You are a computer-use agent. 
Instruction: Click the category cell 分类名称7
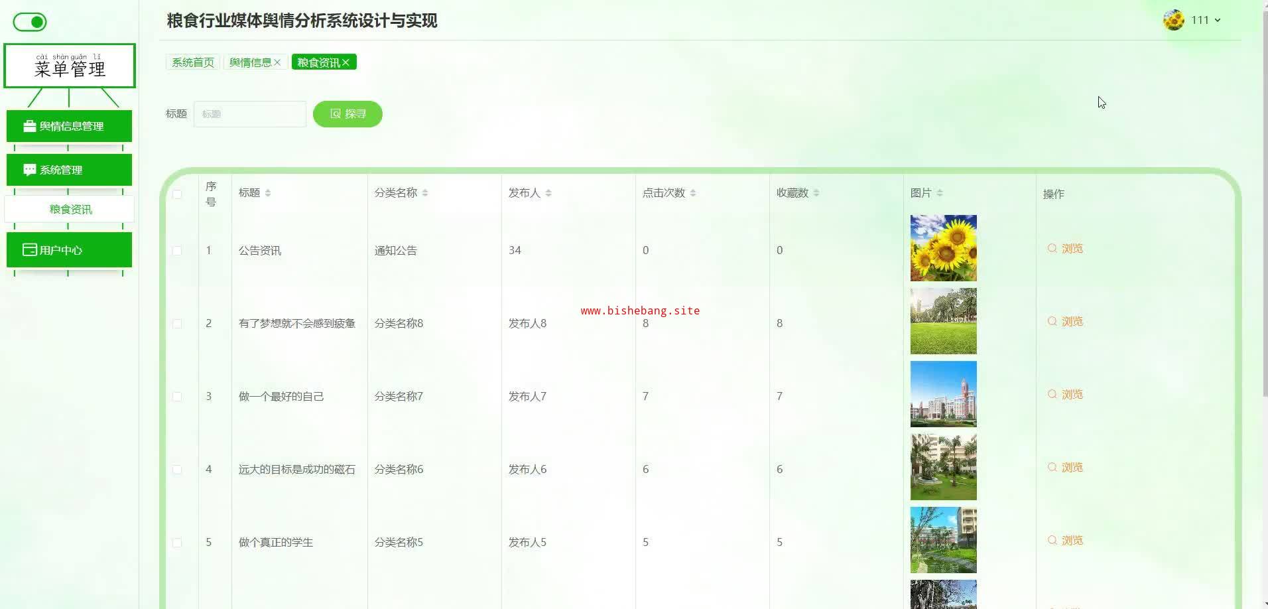coord(399,397)
